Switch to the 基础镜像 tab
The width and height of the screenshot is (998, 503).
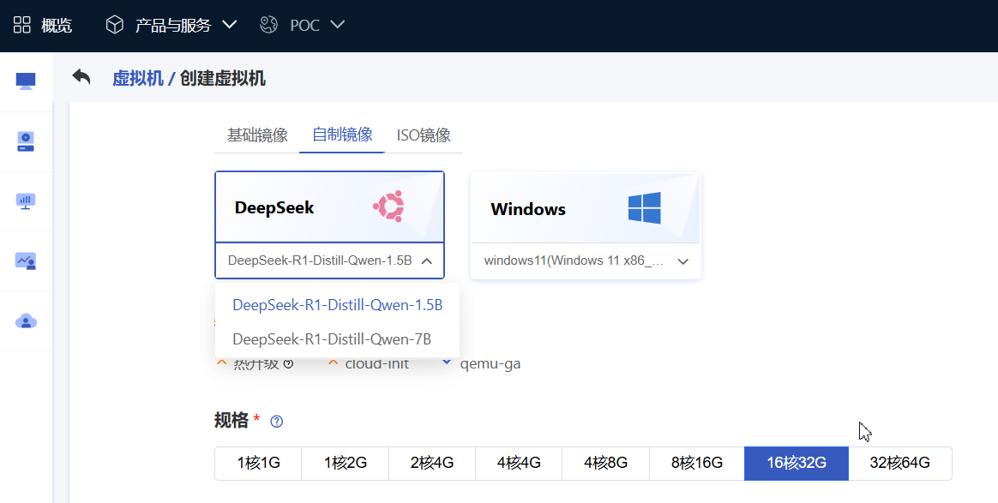click(257, 135)
